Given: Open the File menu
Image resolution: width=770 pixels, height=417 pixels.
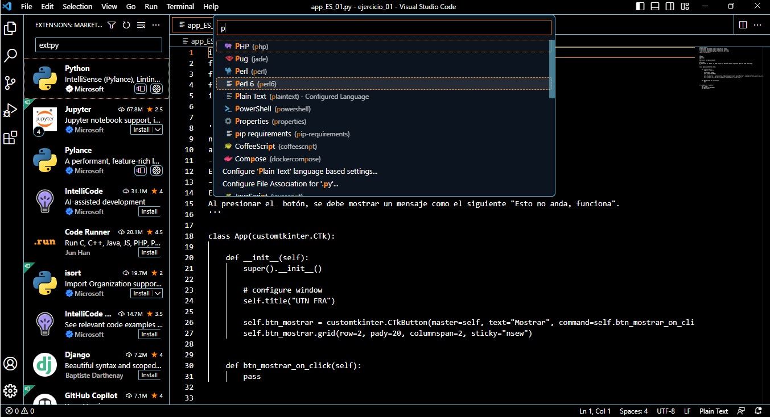Looking at the screenshot, I should pos(26,6).
